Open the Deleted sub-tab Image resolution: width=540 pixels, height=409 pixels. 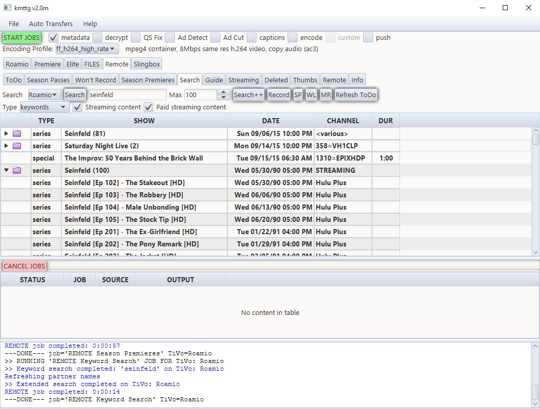pyautogui.click(x=276, y=80)
